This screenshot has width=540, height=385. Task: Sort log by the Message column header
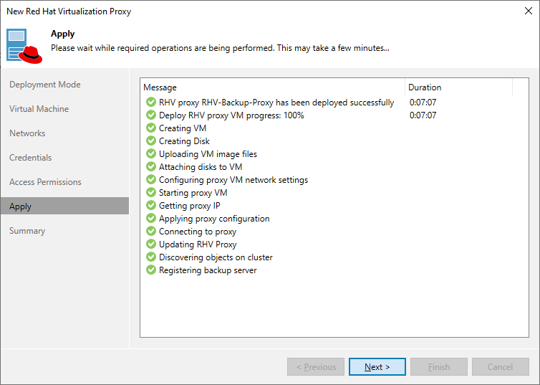272,87
